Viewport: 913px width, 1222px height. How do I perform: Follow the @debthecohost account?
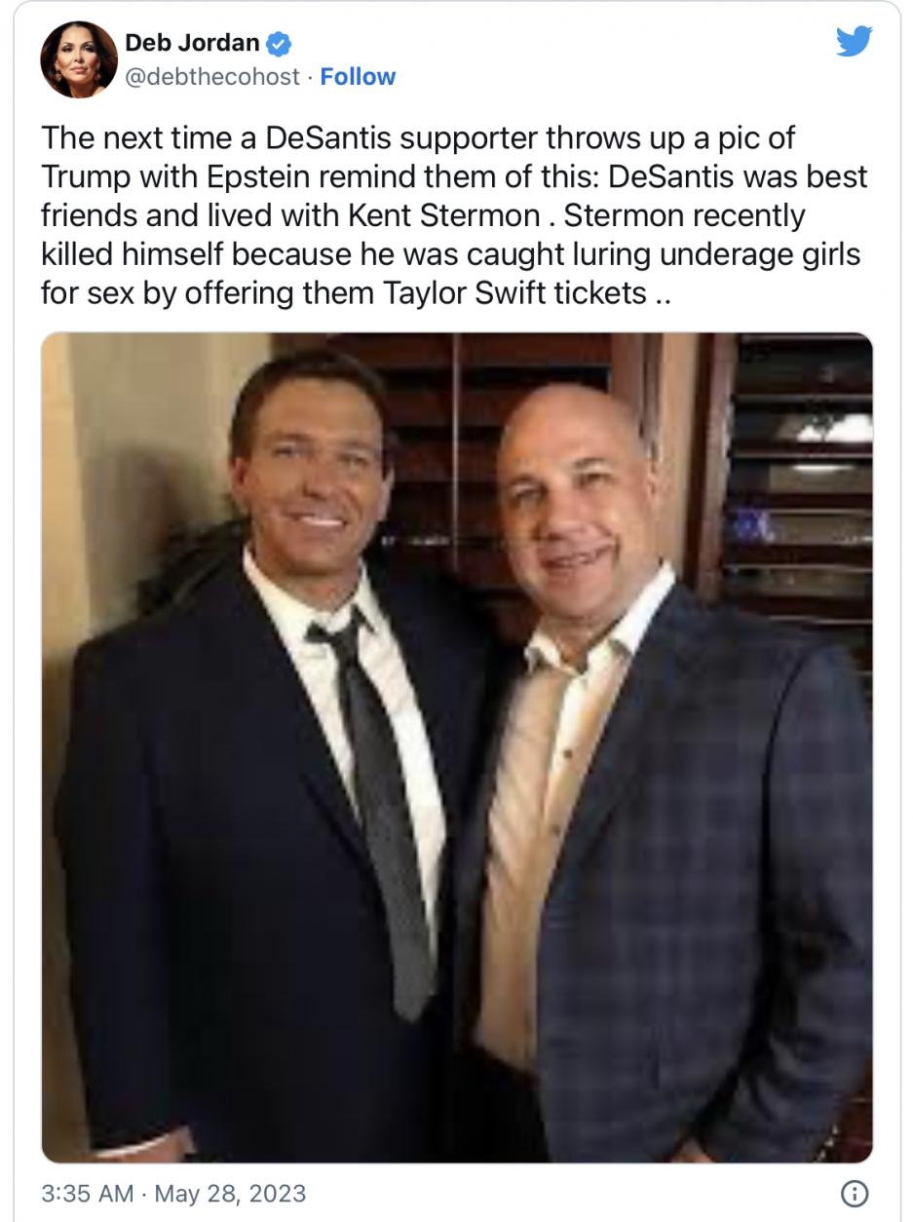[x=358, y=77]
